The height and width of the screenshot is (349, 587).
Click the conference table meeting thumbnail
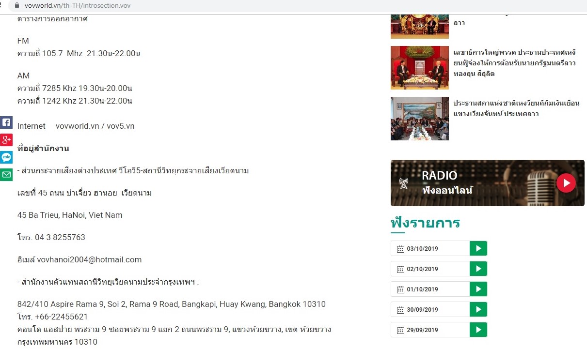coord(419,119)
